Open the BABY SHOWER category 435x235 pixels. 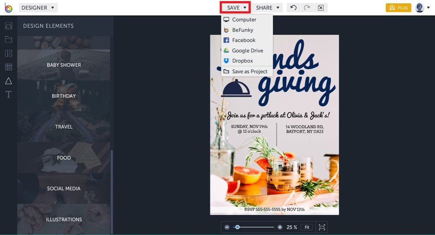coord(64,65)
